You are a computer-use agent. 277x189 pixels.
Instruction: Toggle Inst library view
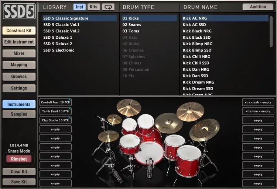(x=79, y=7)
